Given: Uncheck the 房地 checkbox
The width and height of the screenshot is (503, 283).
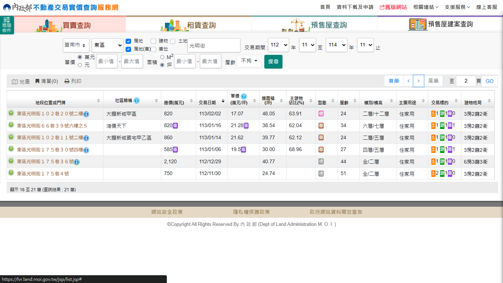Looking at the screenshot, I should pos(129,41).
